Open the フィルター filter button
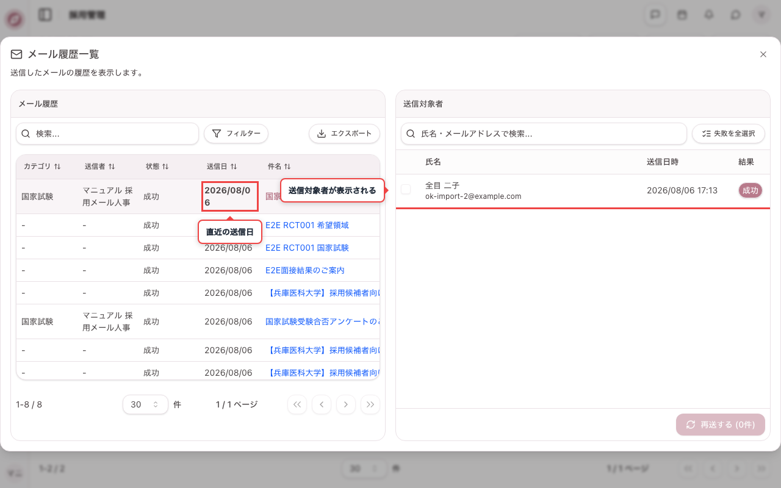Viewport: 781px width, 488px height. pyautogui.click(x=236, y=134)
